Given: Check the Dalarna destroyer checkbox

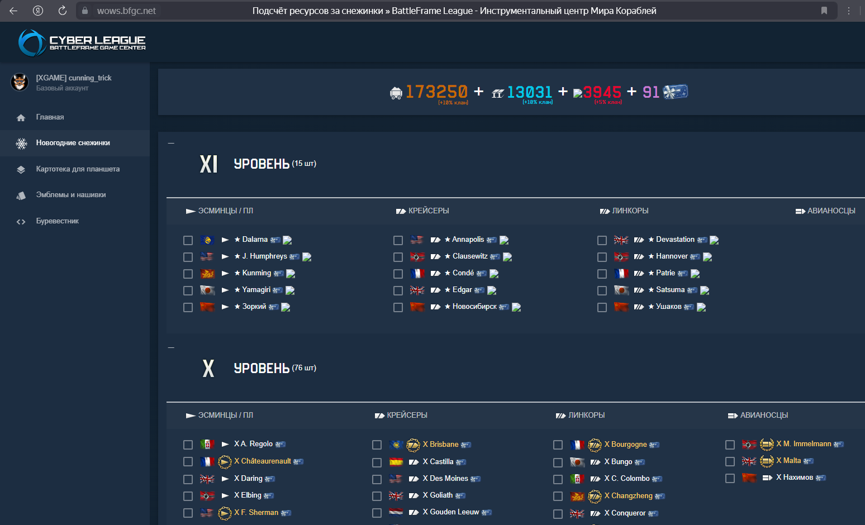Looking at the screenshot, I should click(188, 240).
